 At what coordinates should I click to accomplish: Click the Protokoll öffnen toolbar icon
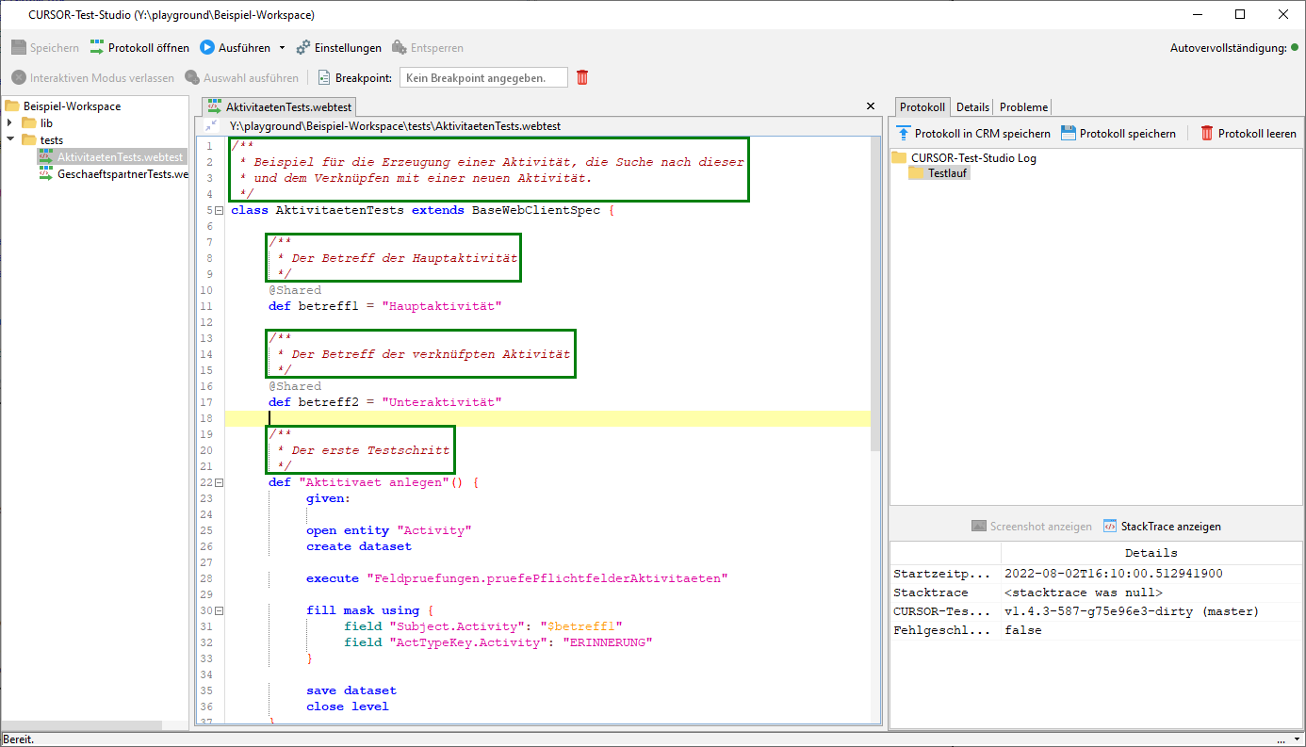point(97,47)
